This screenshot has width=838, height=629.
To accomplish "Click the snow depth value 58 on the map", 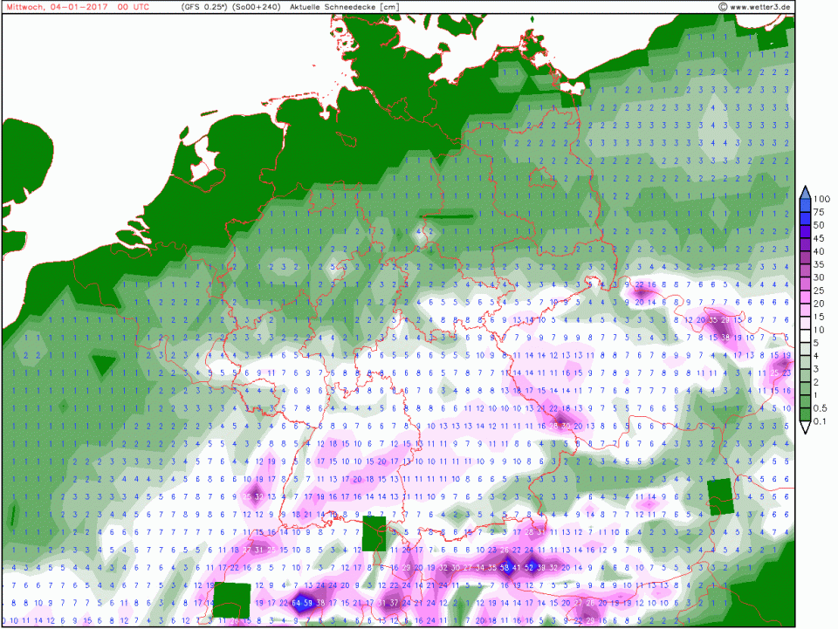I will click(x=505, y=567).
